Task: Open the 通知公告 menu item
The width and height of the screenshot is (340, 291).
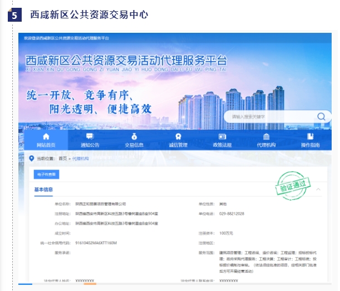Action: click(x=90, y=140)
